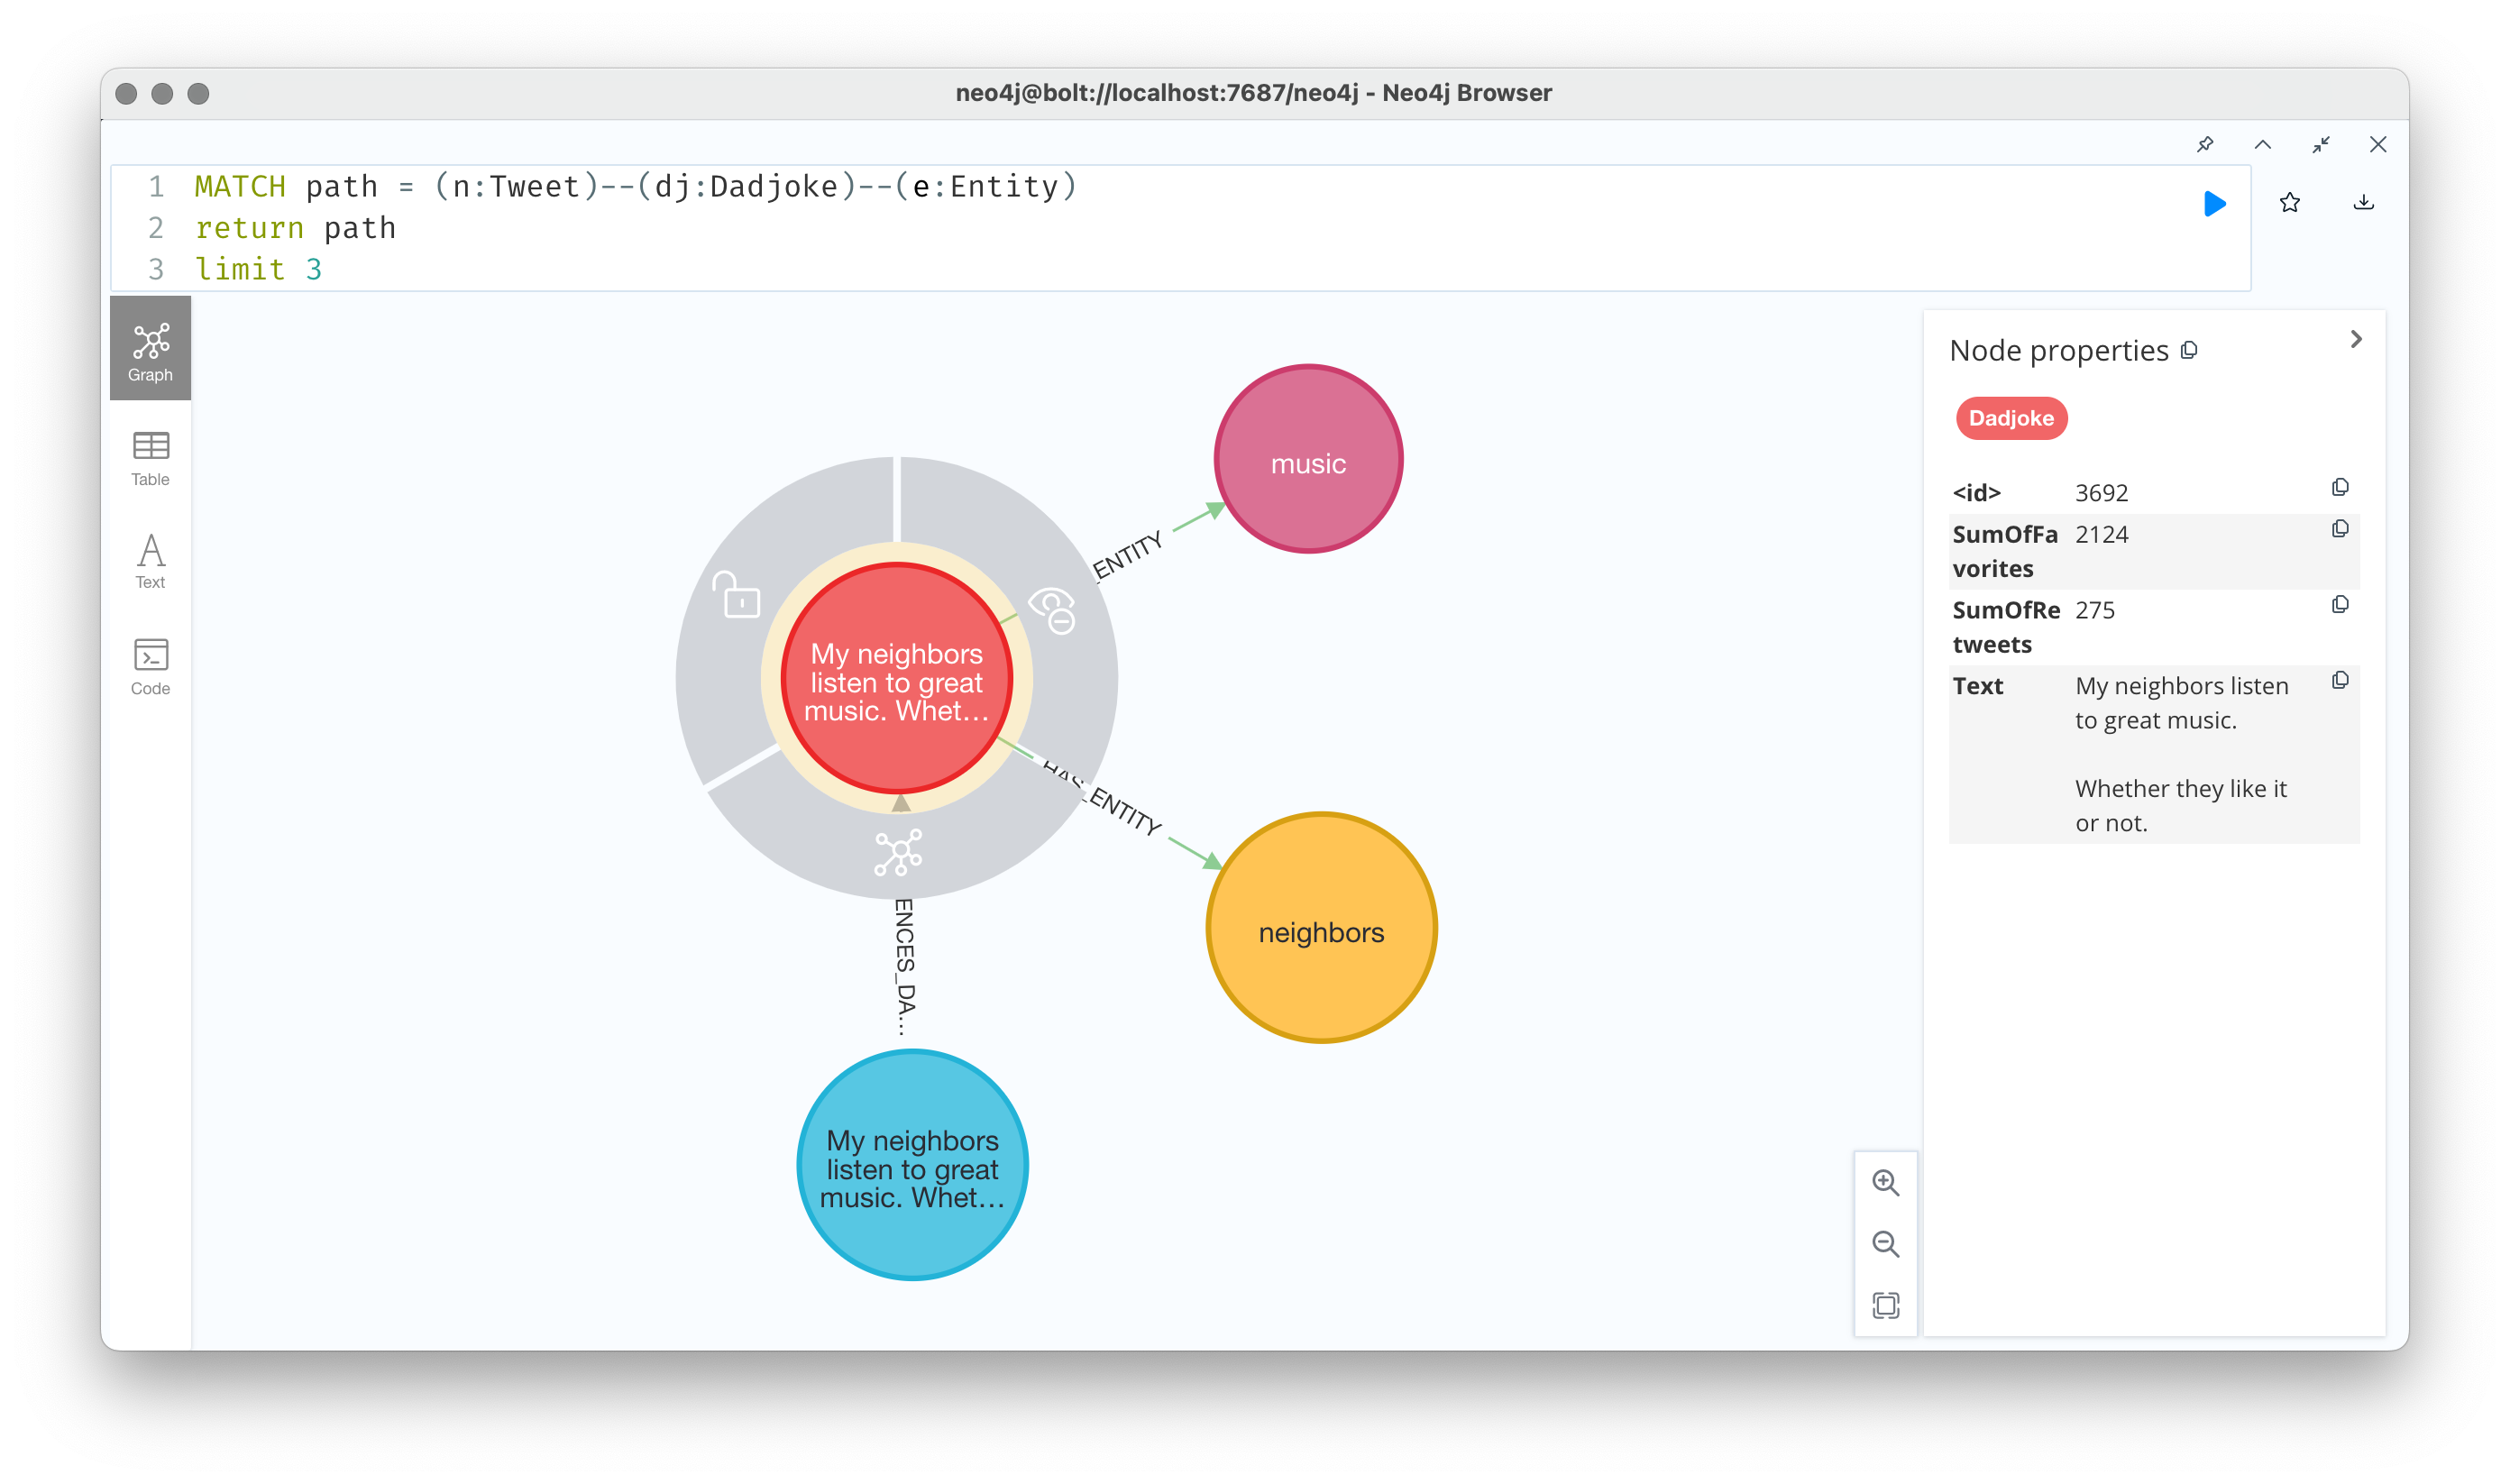Click the relationship label toward music node

click(1127, 555)
